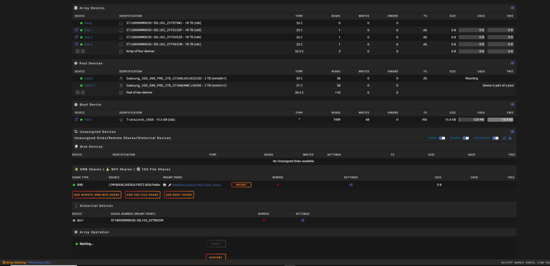The width and height of the screenshot is (550, 266).
Task: Collapse pool devices with down-arrow box
Action: coord(78,92)
